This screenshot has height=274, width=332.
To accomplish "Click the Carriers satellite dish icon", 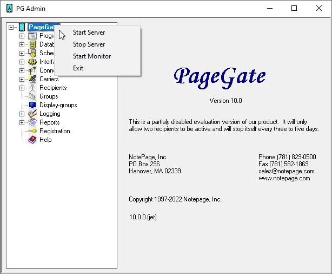I will pos(32,79).
